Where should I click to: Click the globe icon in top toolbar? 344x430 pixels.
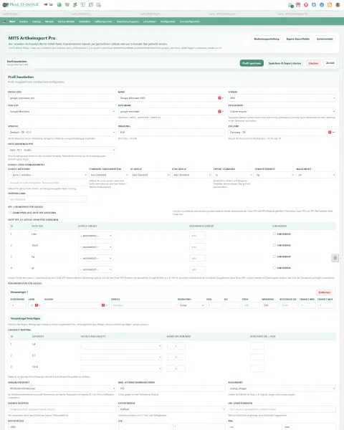[x=59, y=5]
